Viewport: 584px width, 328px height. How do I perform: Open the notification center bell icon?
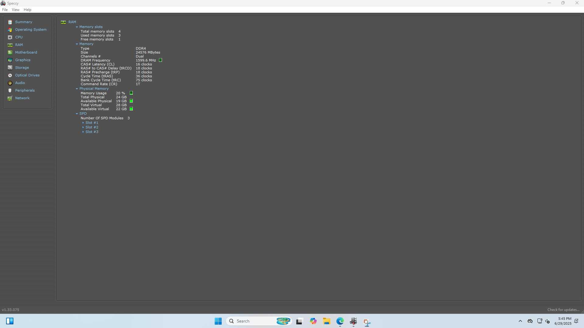576,321
